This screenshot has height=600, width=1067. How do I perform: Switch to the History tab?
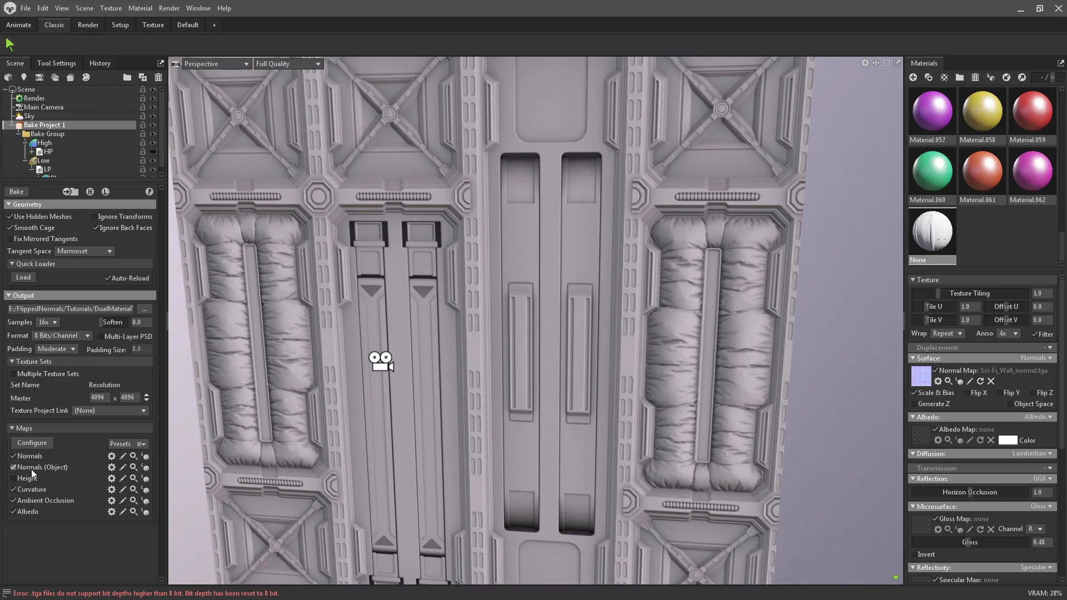(x=100, y=63)
